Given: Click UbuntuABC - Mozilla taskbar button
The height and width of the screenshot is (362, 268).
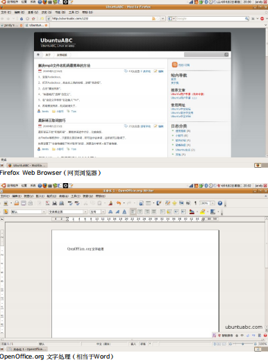Looking at the screenshot, I should tap(27, 165).
